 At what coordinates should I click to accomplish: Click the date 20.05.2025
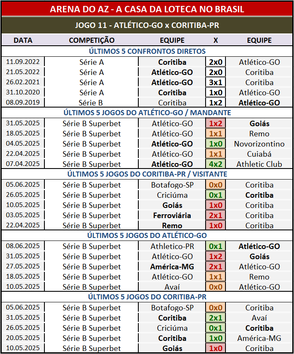click(23, 338)
